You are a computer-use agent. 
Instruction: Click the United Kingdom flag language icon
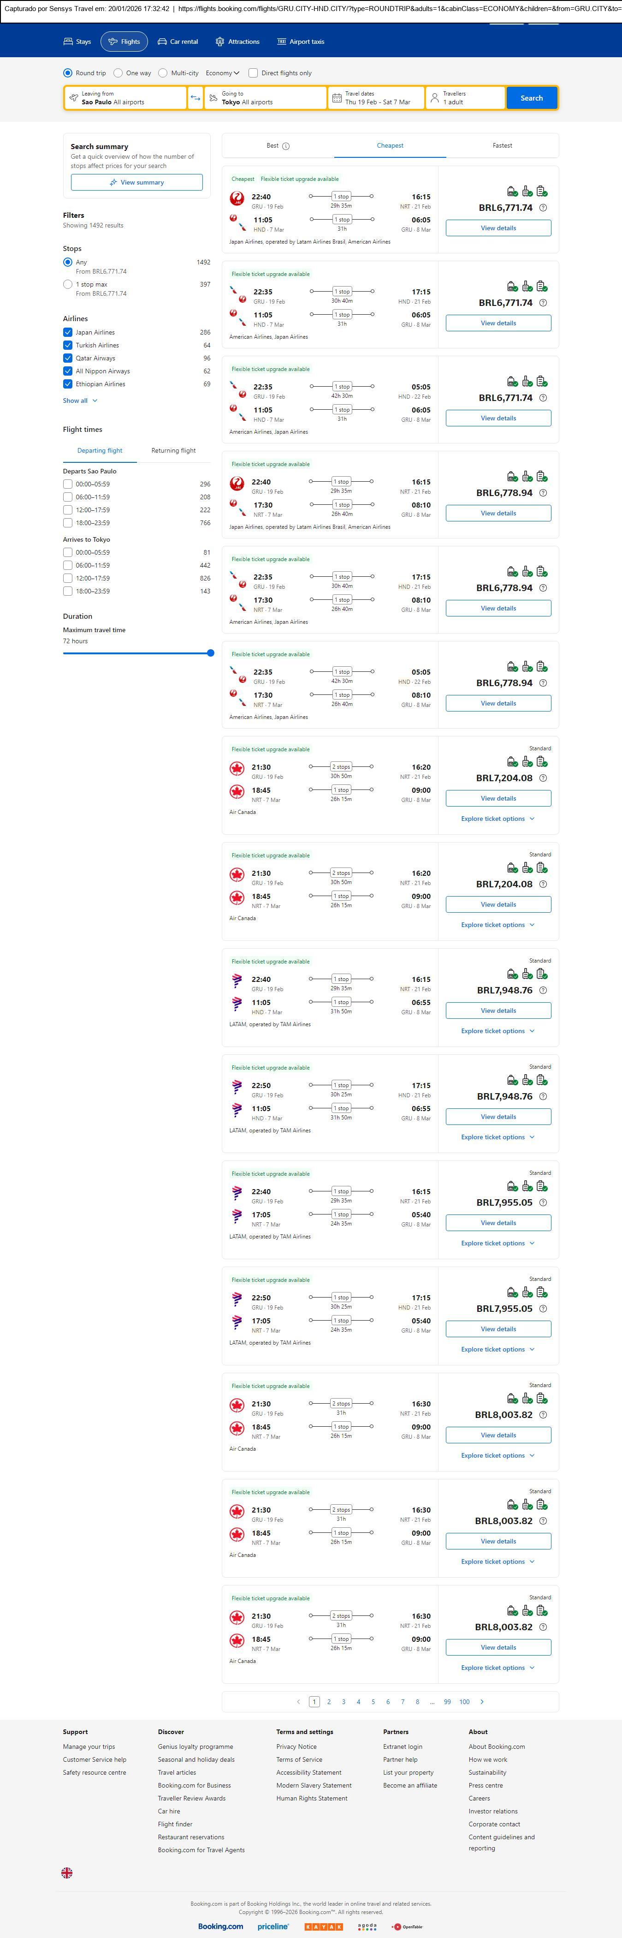point(67,1872)
